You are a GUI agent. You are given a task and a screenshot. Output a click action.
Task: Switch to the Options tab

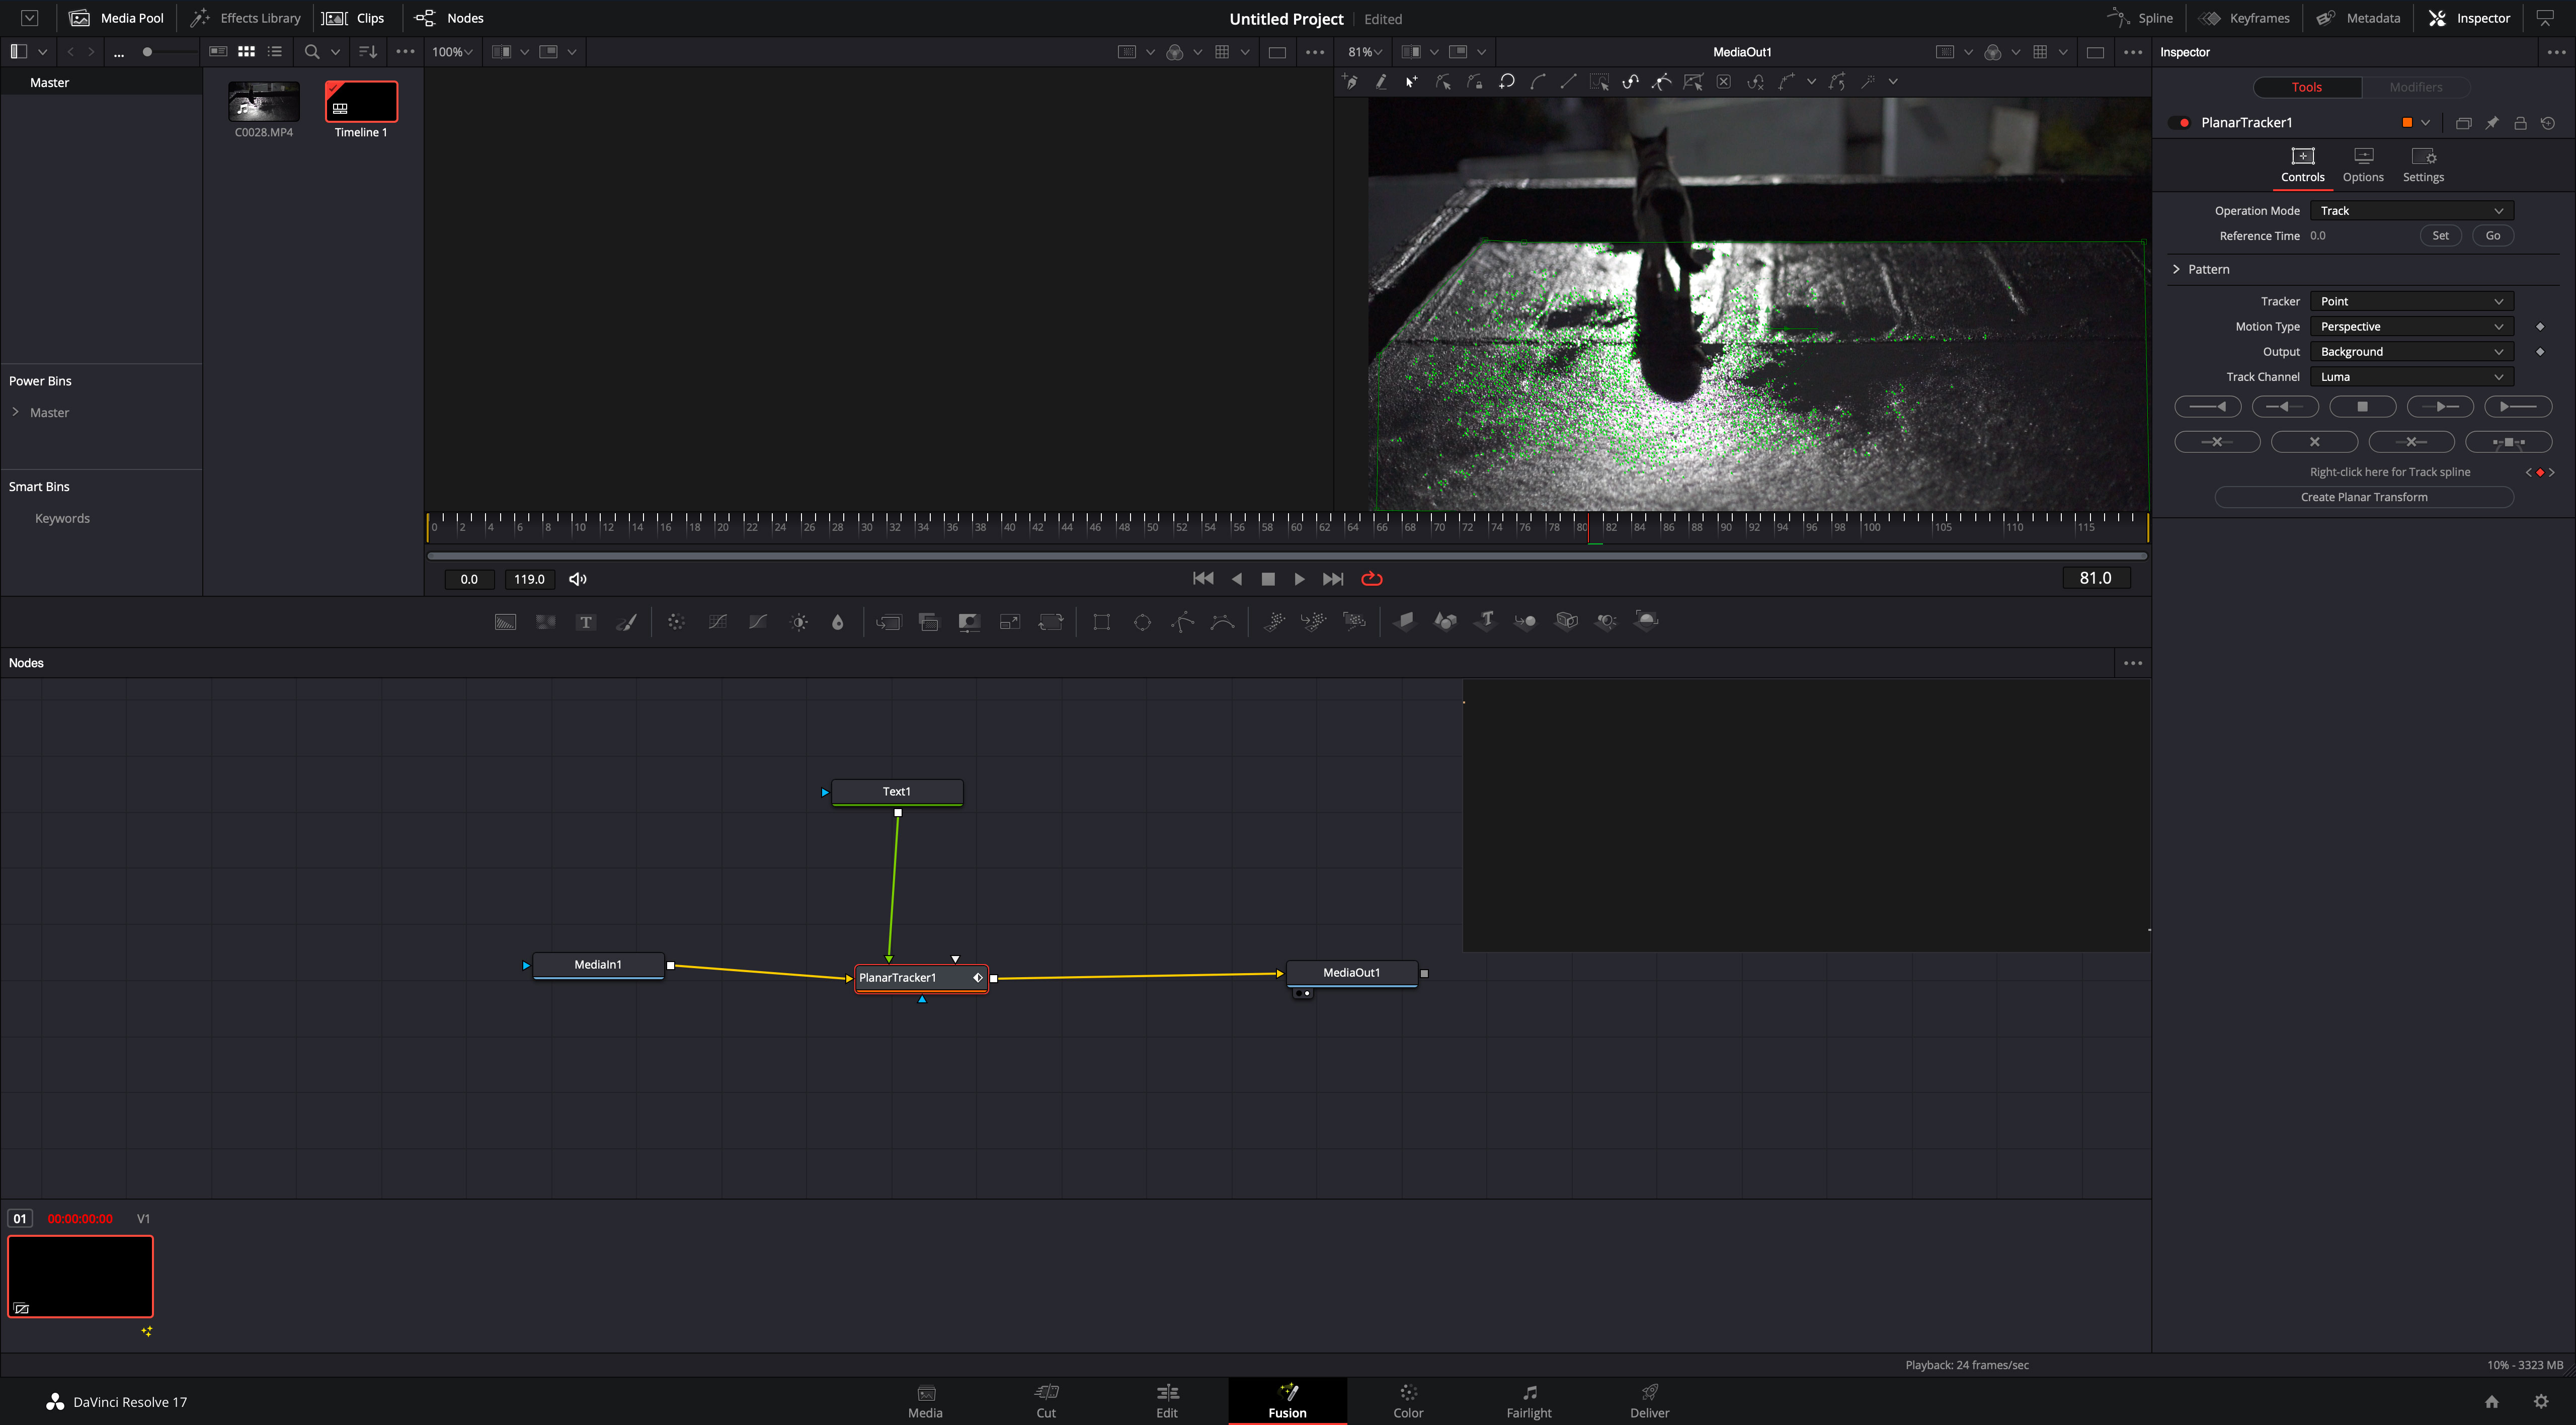2363,165
